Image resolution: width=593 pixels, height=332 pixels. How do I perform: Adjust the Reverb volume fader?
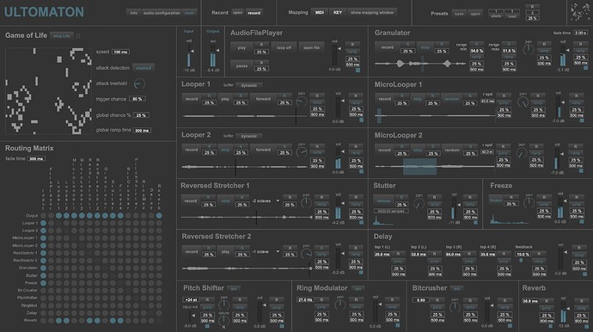564,311
